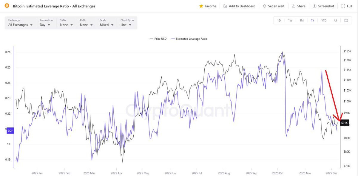Click the Add to Dashboard icon
The image size is (358, 176).
[x=225, y=6]
